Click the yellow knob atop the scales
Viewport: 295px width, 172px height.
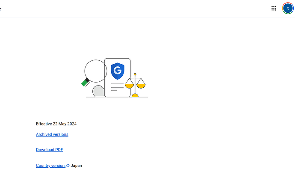click(135, 74)
